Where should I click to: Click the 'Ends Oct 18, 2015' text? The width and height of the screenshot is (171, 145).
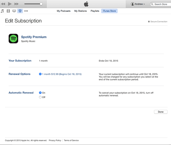[x=108, y=61]
